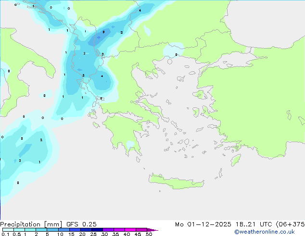
Task: Click the 35–40 mm legend swatch
Action: click(x=119, y=230)
